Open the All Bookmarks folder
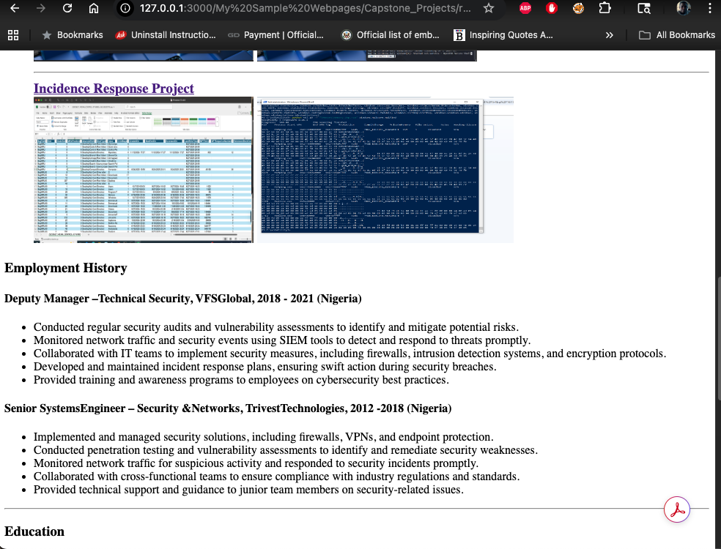721x549 pixels. click(676, 34)
